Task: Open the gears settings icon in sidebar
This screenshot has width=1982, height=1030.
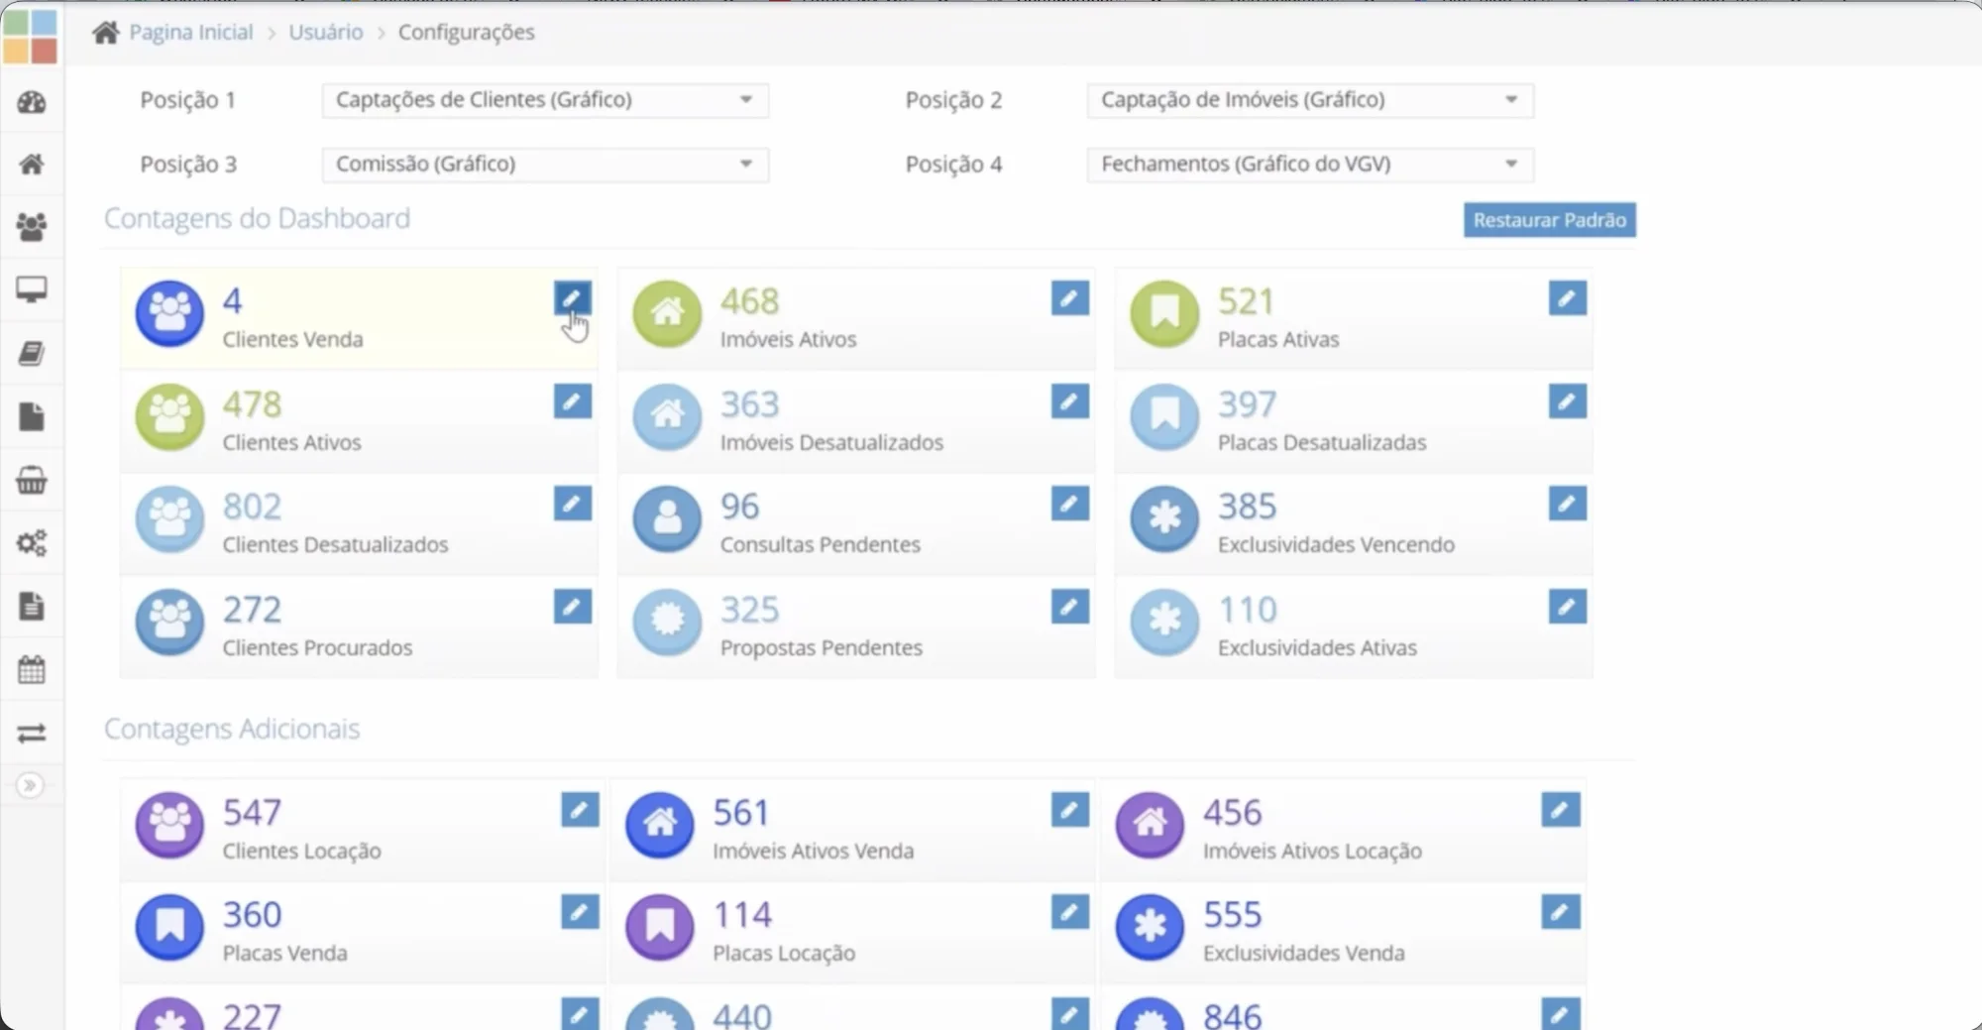Action: coord(32,543)
